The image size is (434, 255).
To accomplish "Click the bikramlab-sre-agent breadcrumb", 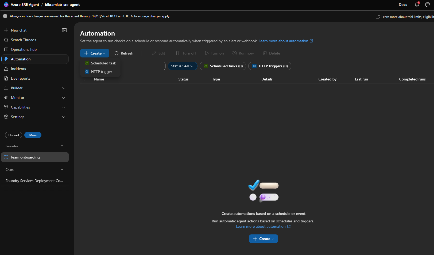I will 62,5.
